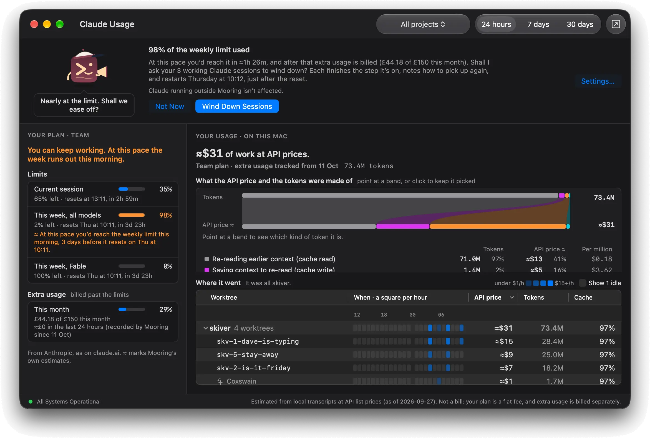Click the ≈$15 price for skv-1-dave-is-typing
The image size is (650, 439).
click(x=504, y=341)
